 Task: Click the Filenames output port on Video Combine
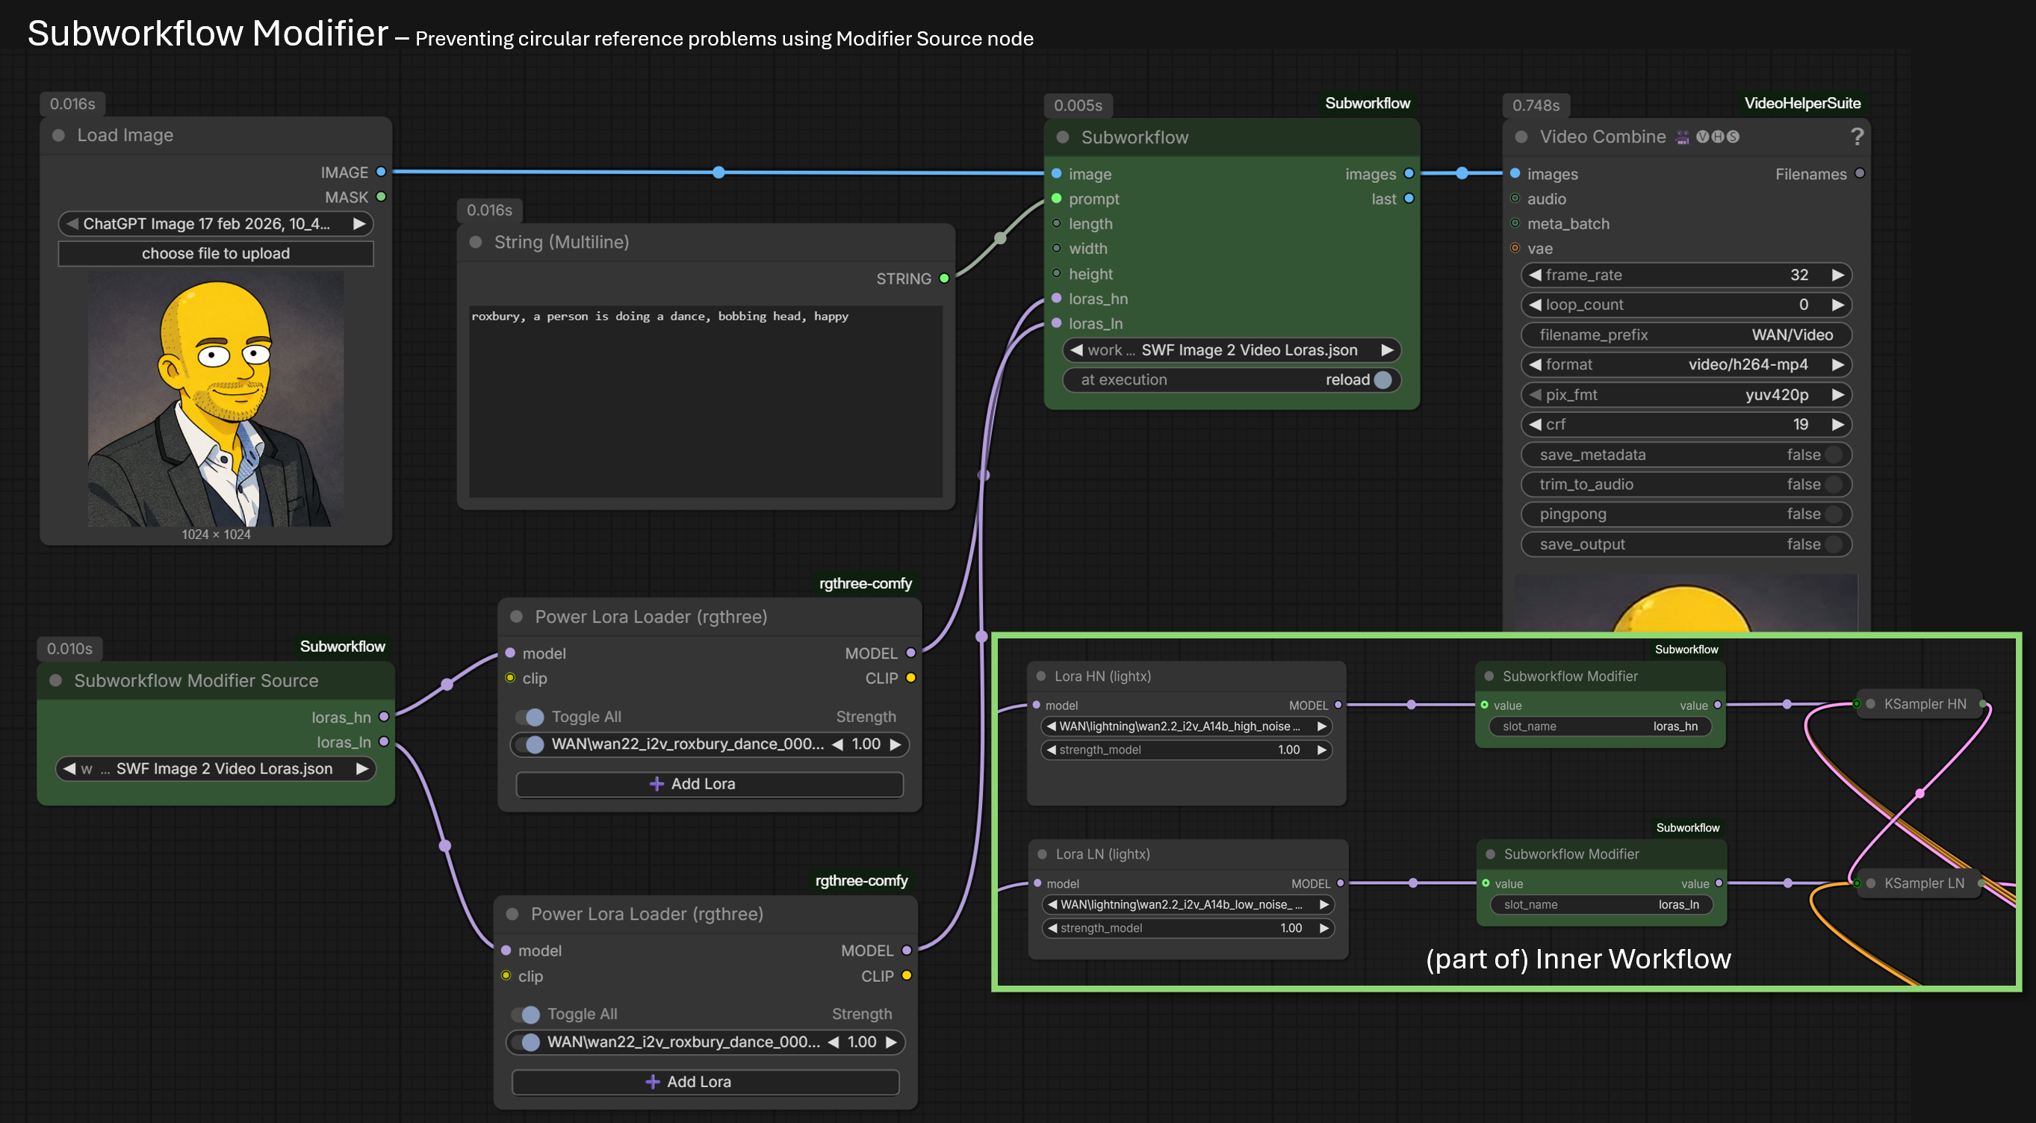[1860, 173]
